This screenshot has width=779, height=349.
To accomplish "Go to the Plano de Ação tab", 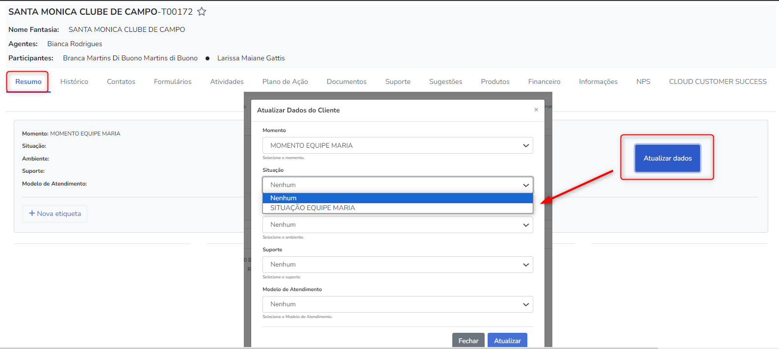I will coord(285,81).
